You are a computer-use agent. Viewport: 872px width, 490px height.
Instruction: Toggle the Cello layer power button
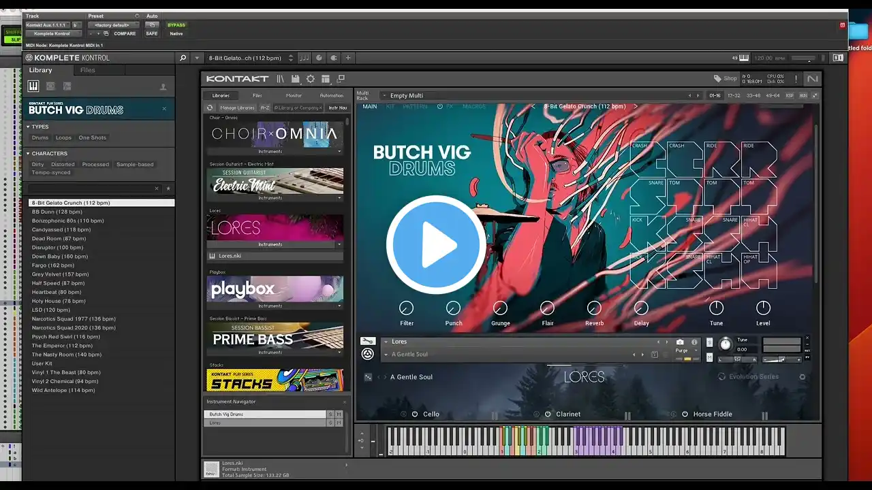coord(414,414)
